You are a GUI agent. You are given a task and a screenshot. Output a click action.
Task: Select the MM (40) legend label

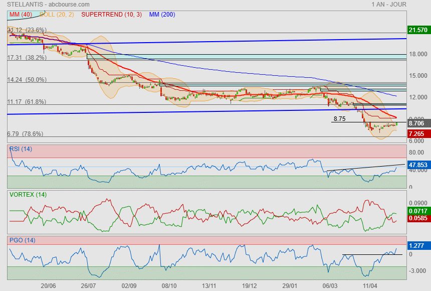(x=21, y=15)
